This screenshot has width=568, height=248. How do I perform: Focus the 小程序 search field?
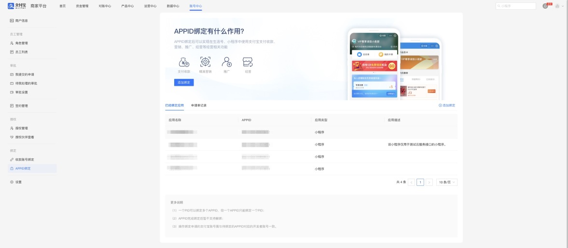coord(516,6)
